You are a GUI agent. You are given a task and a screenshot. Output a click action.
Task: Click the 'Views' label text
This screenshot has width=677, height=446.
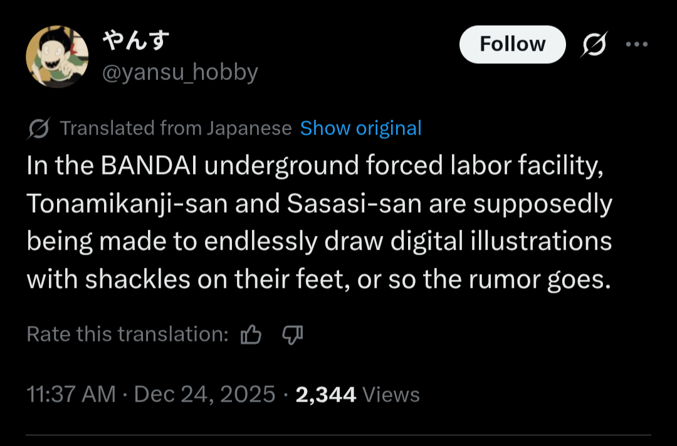coord(391,394)
